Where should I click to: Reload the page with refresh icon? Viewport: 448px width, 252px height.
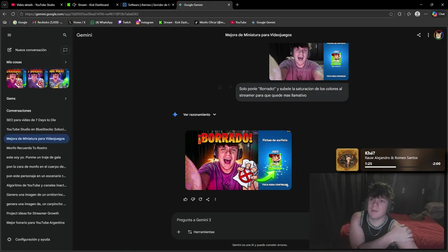(x=13, y=14)
